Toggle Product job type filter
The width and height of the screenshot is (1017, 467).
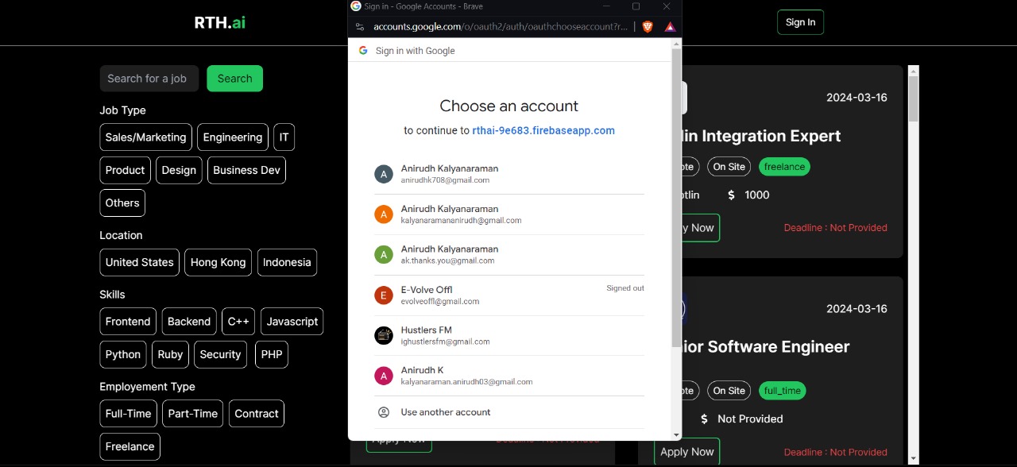[125, 170]
